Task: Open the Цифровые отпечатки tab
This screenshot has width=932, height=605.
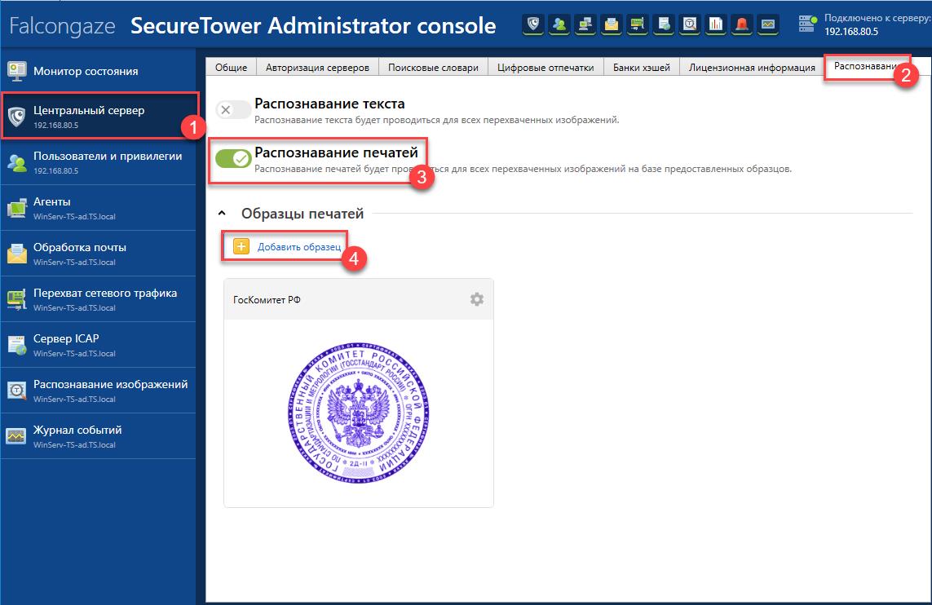Action: (x=546, y=67)
